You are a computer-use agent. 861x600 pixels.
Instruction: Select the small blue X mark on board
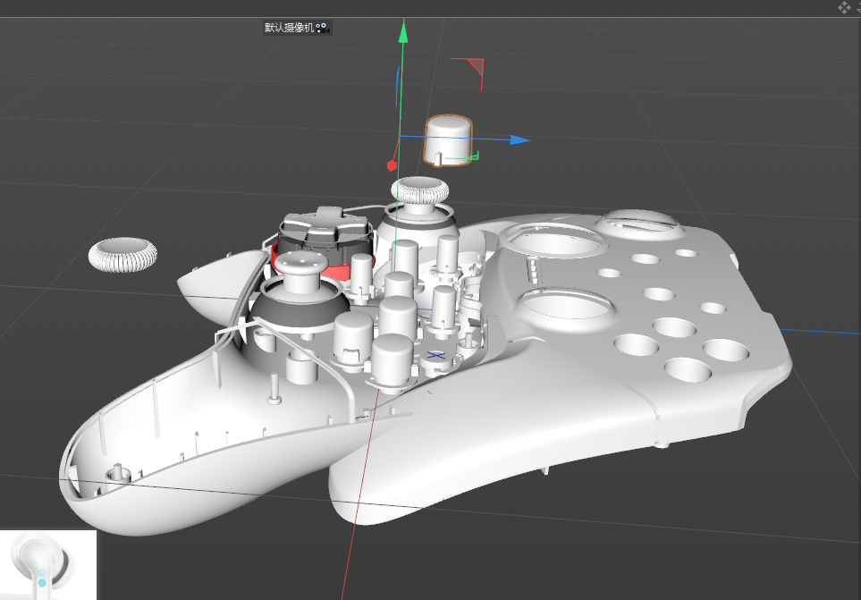(x=436, y=356)
